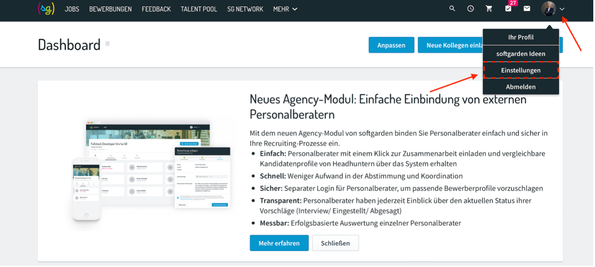This screenshot has height=267, width=595.
Task: Go to JOBS in navigation
Action: 72,9
